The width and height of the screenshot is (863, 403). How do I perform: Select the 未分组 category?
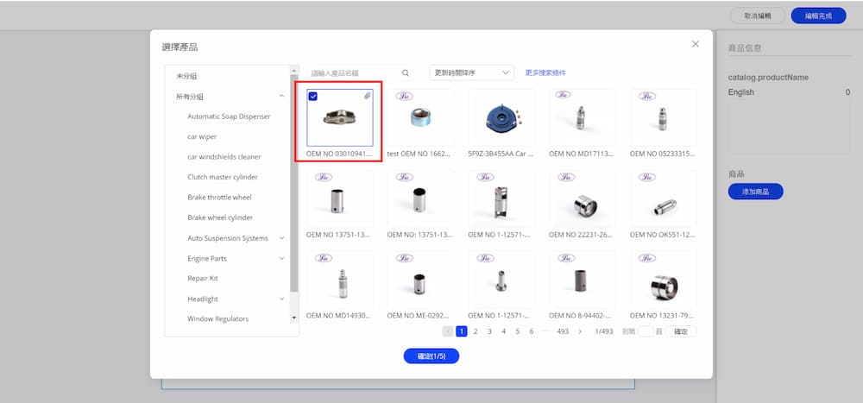pyautogui.click(x=186, y=76)
